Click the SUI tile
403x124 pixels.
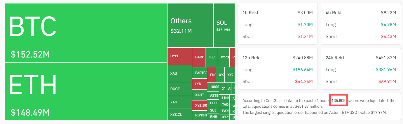pos(213,110)
